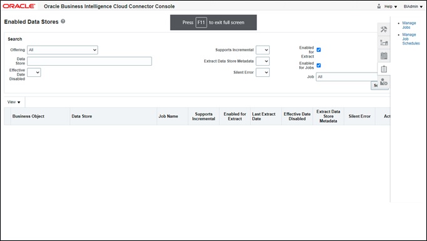Open the Help menu

coord(391,6)
